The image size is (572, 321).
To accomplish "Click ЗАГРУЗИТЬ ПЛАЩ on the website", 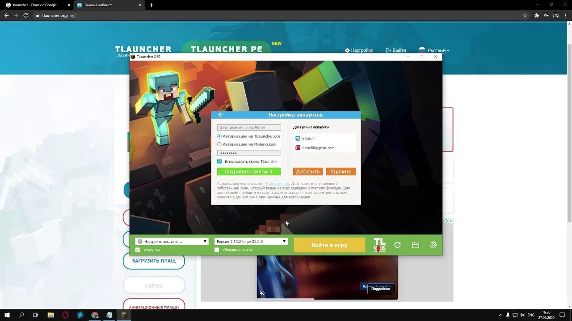I will tap(154, 261).
